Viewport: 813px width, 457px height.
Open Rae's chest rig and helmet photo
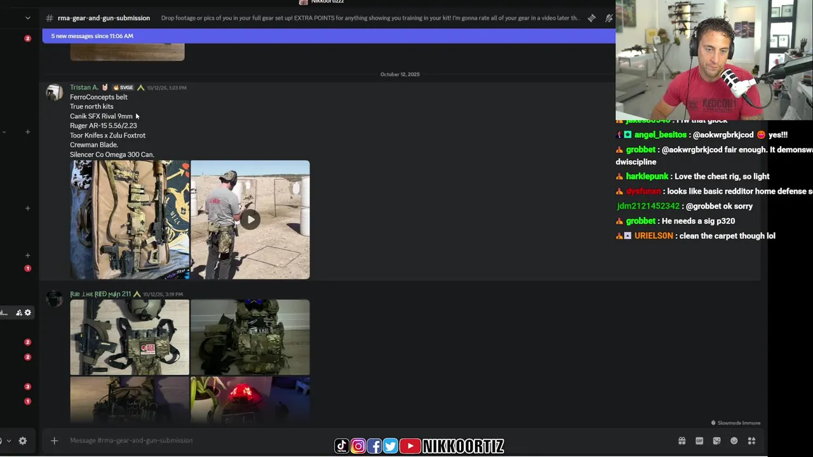point(130,338)
